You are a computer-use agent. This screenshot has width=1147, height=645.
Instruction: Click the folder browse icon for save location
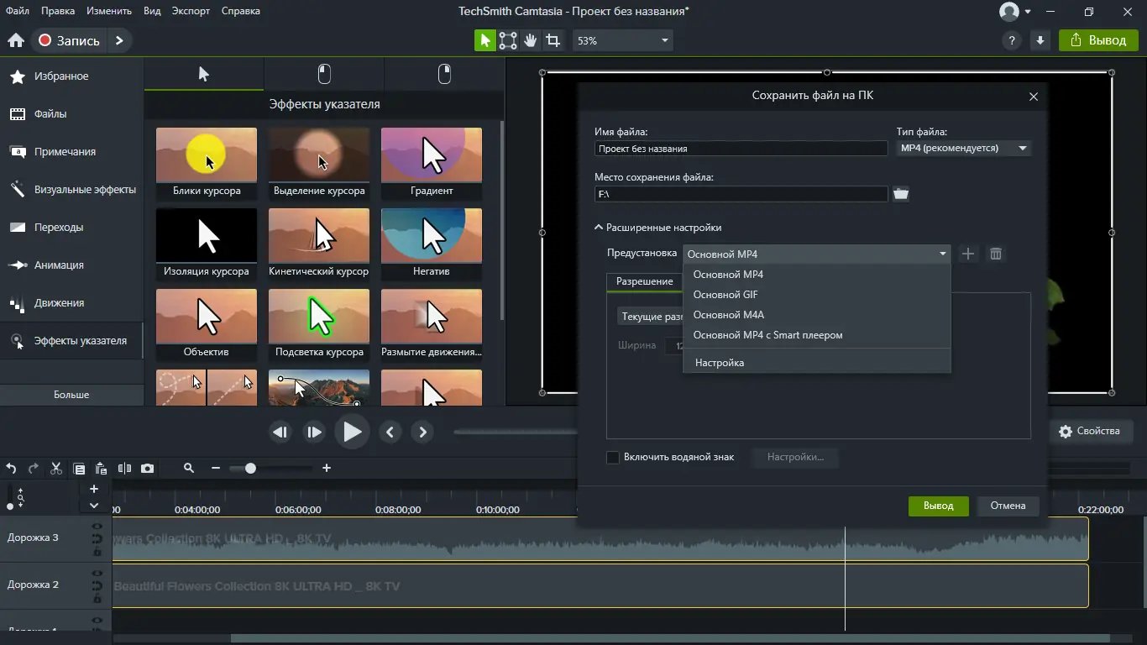[901, 194]
